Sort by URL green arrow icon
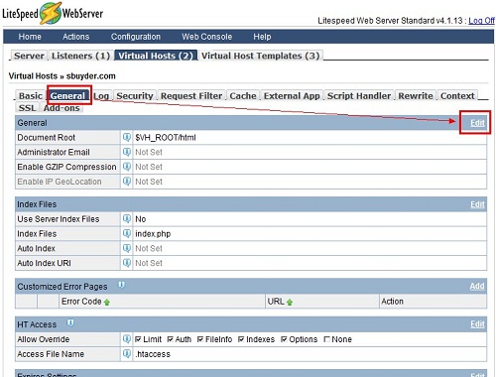The width and height of the screenshot is (496, 377). (290, 302)
